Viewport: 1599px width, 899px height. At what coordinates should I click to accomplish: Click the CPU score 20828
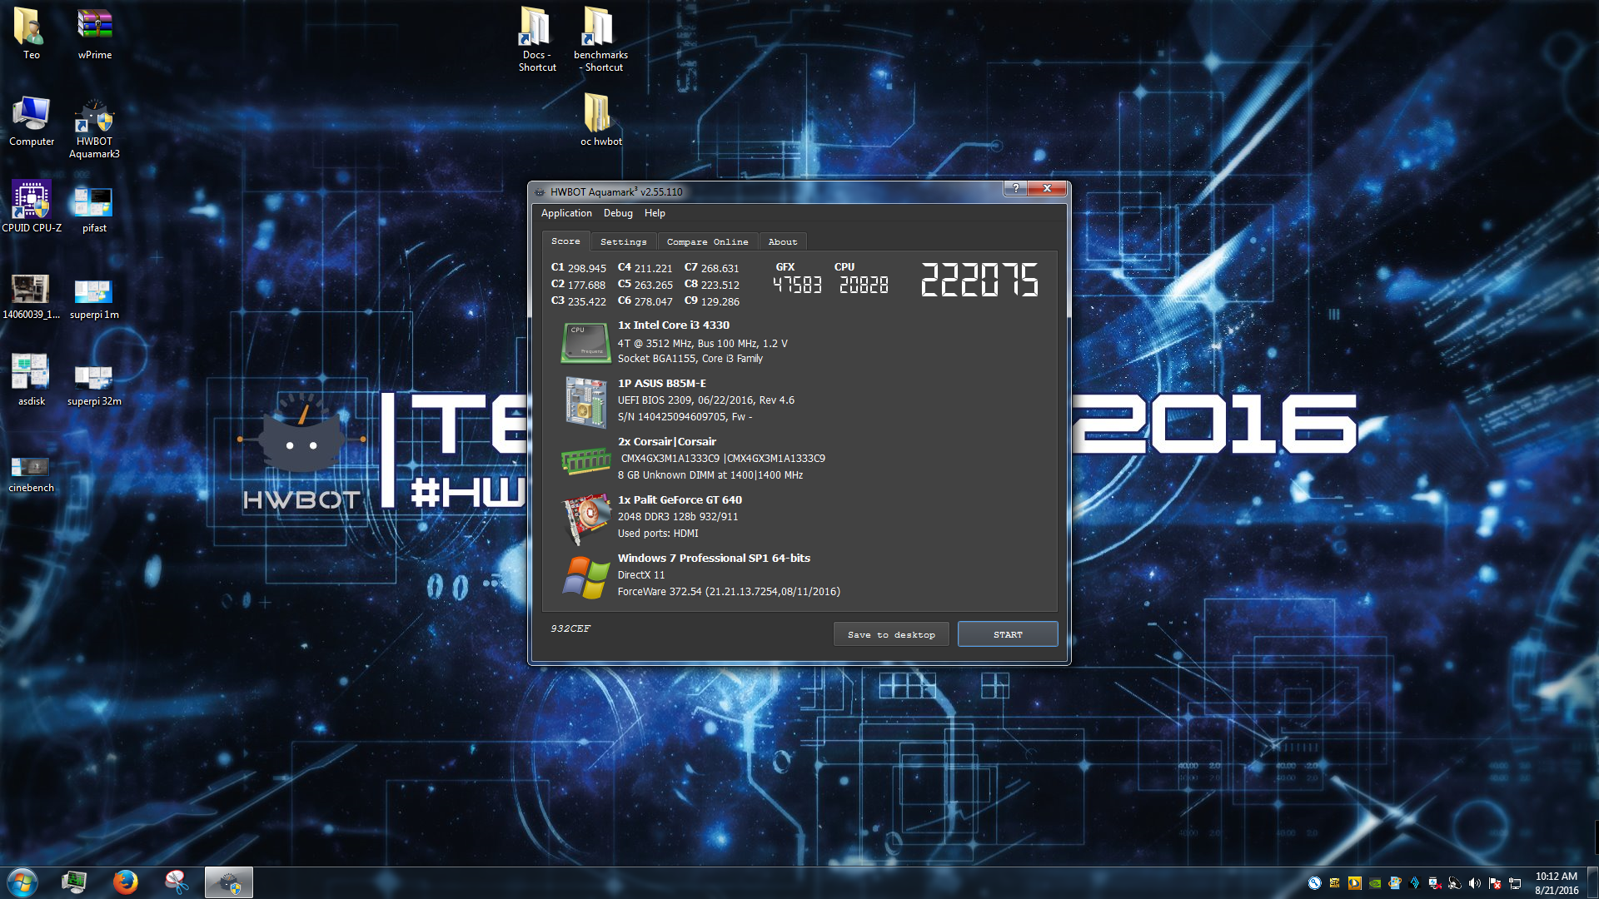[x=864, y=286]
